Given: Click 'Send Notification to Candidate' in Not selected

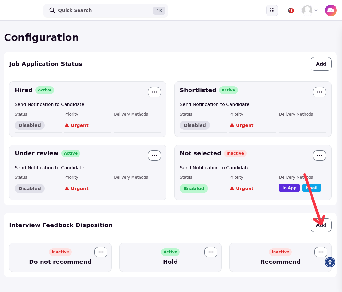Looking at the screenshot, I should [x=214, y=168].
